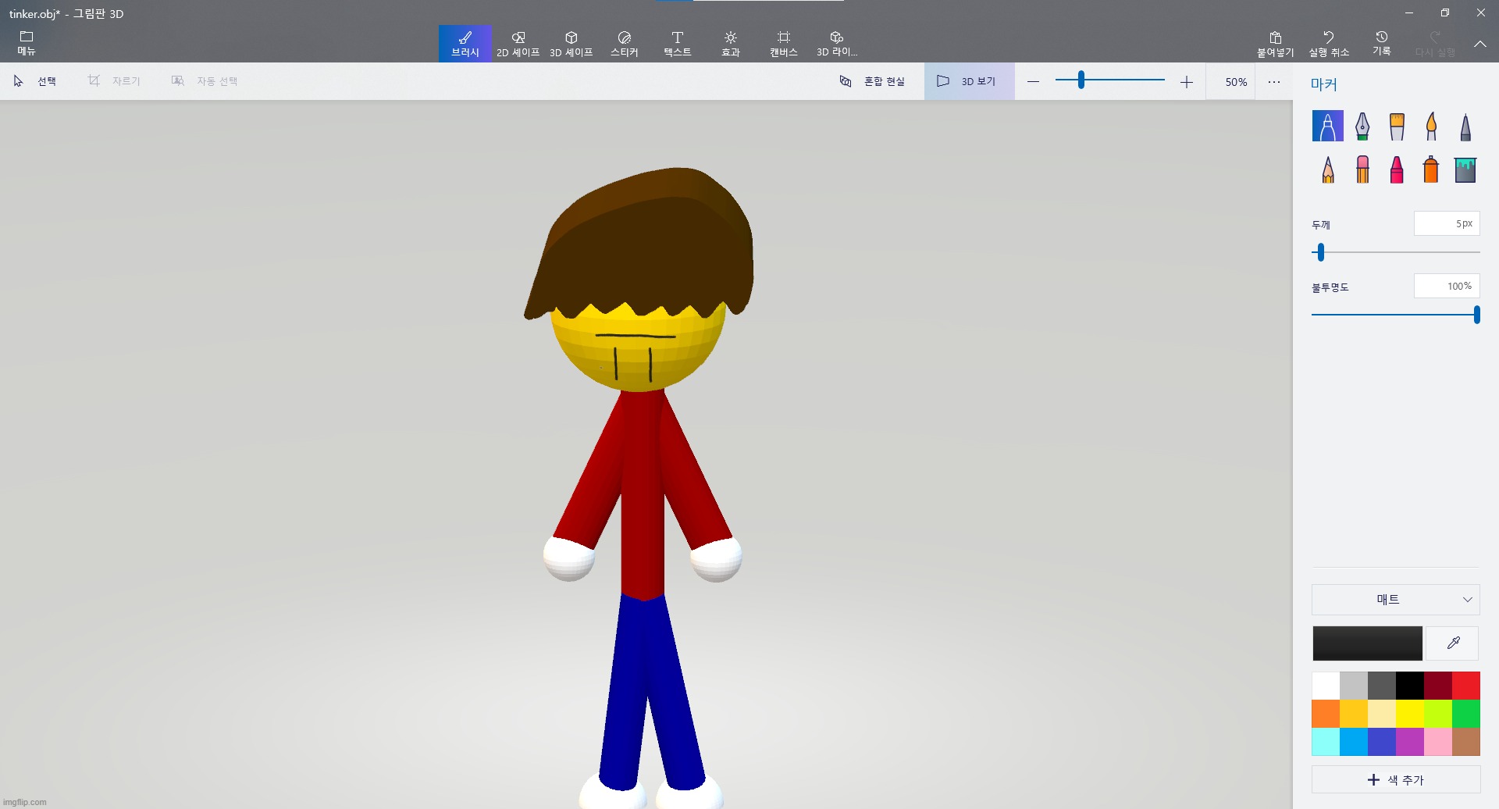Select the Fill bucket tool
This screenshot has width=1499, height=809.
point(1465,169)
